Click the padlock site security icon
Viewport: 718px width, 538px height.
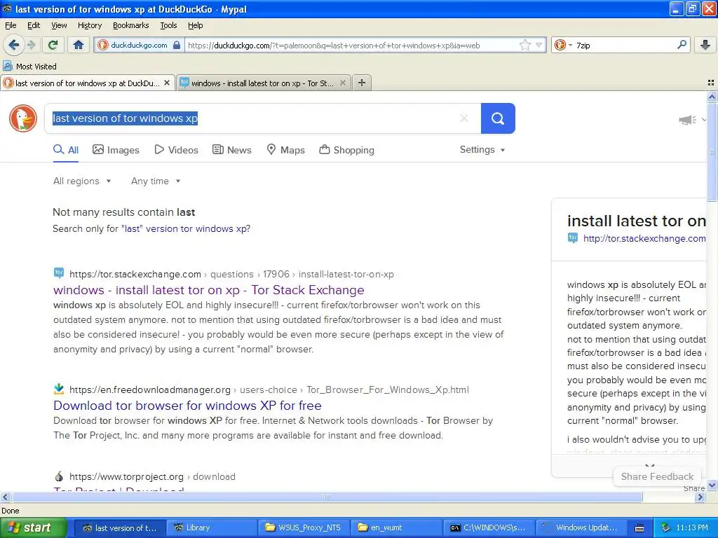(177, 45)
